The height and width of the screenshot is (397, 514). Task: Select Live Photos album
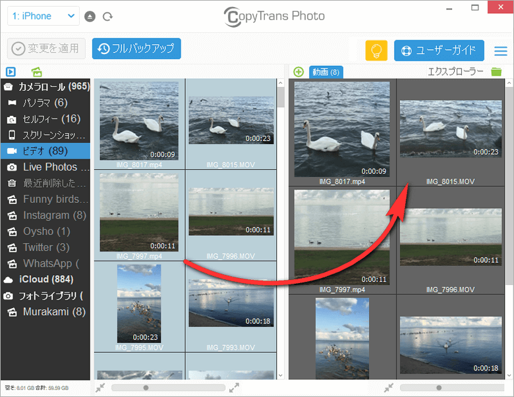point(45,167)
